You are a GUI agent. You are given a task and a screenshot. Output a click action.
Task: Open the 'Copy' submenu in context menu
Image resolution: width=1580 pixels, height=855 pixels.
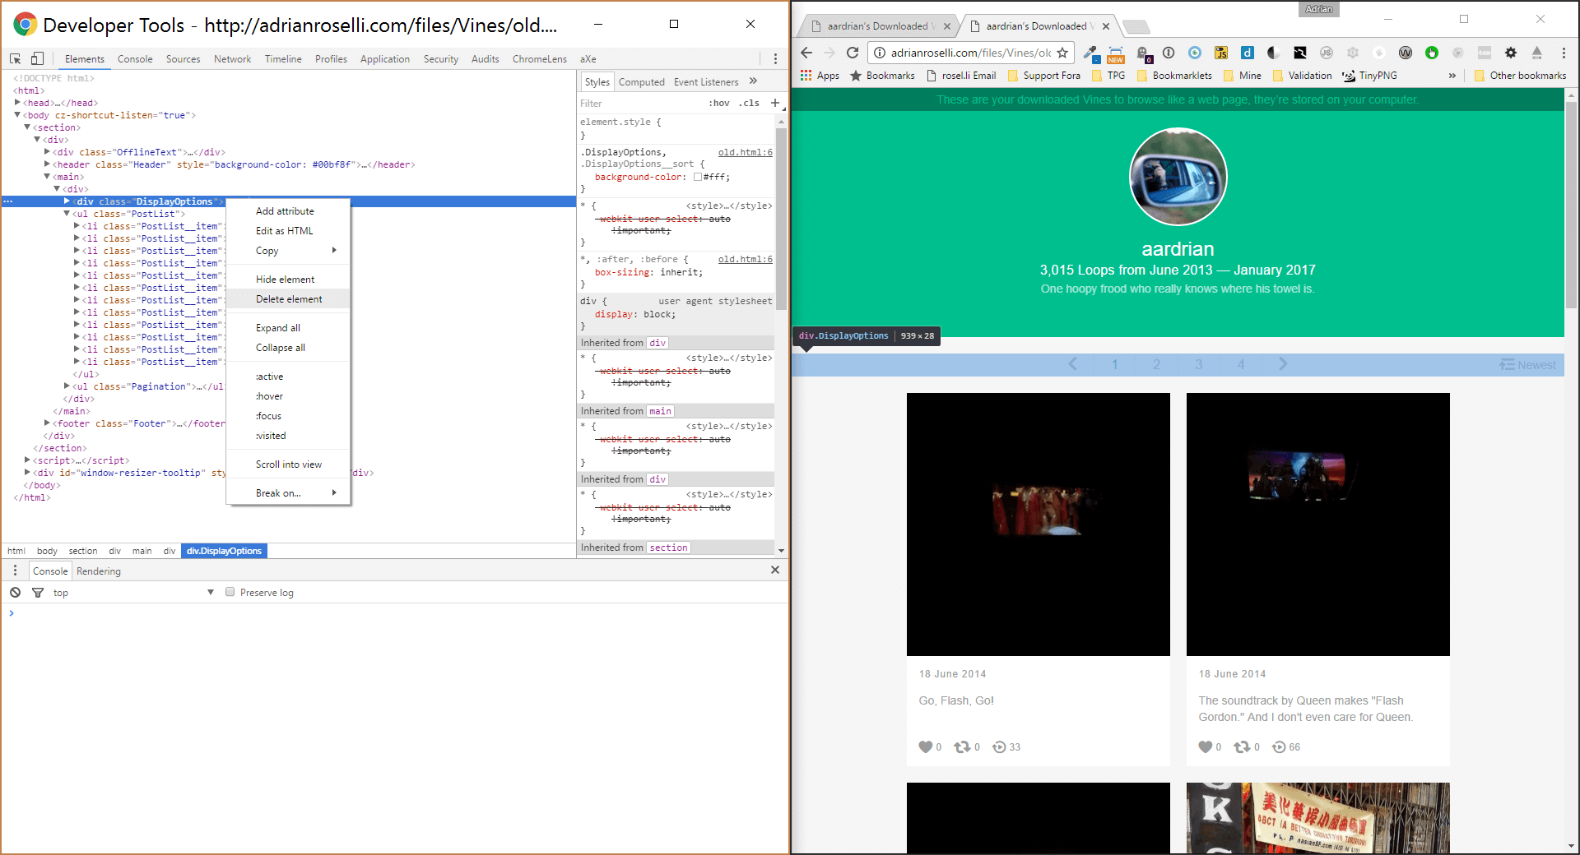click(x=289, y=251)
